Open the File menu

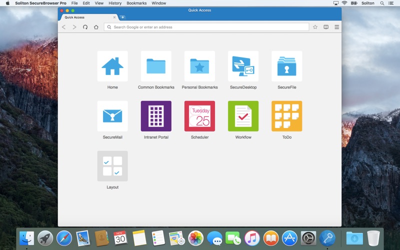coord(74,3)
